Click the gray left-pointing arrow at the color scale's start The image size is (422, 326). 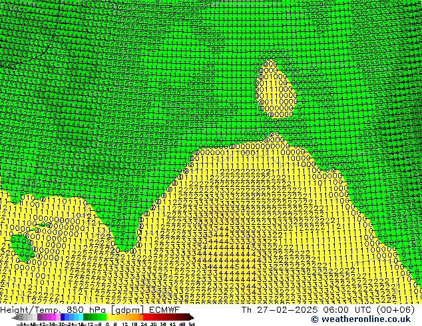pyautogui.click(x=15, y=317)
